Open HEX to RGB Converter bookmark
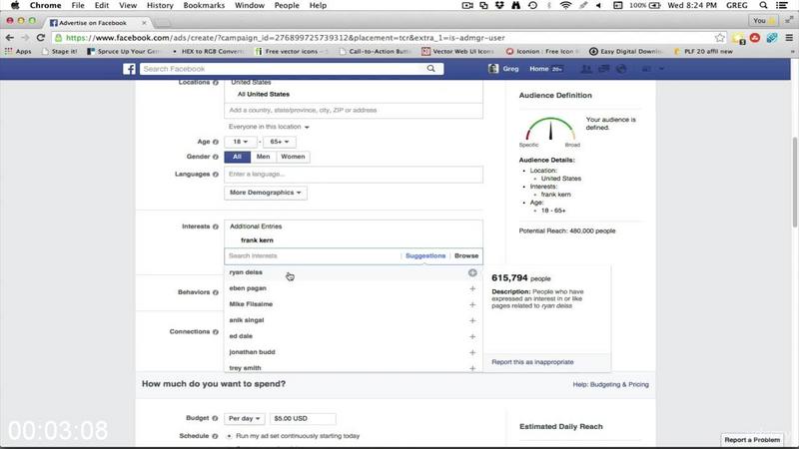This screenshot has width=799, height=449. click(209, 52)
